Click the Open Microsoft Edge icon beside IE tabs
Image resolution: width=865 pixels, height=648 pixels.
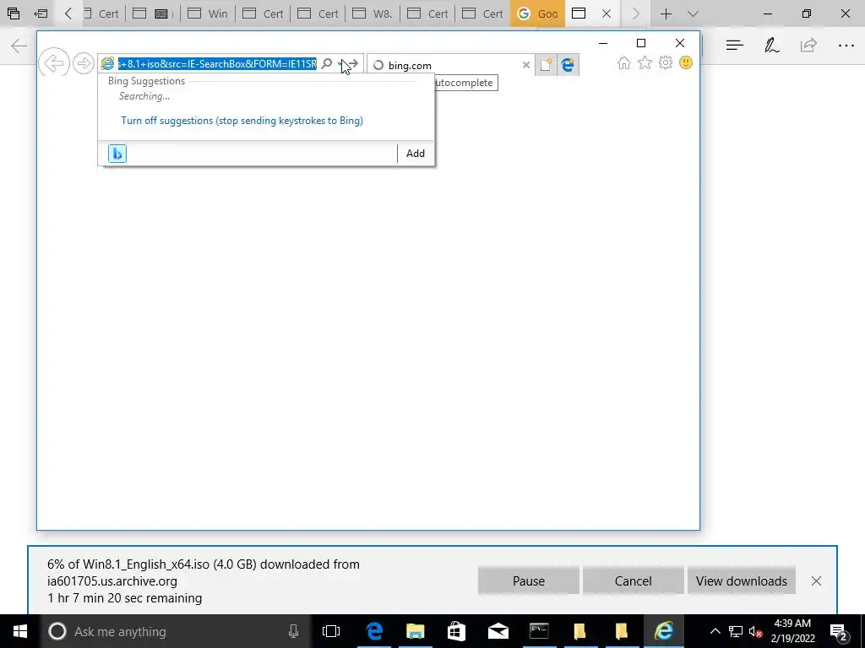click(x=568, y=65)
